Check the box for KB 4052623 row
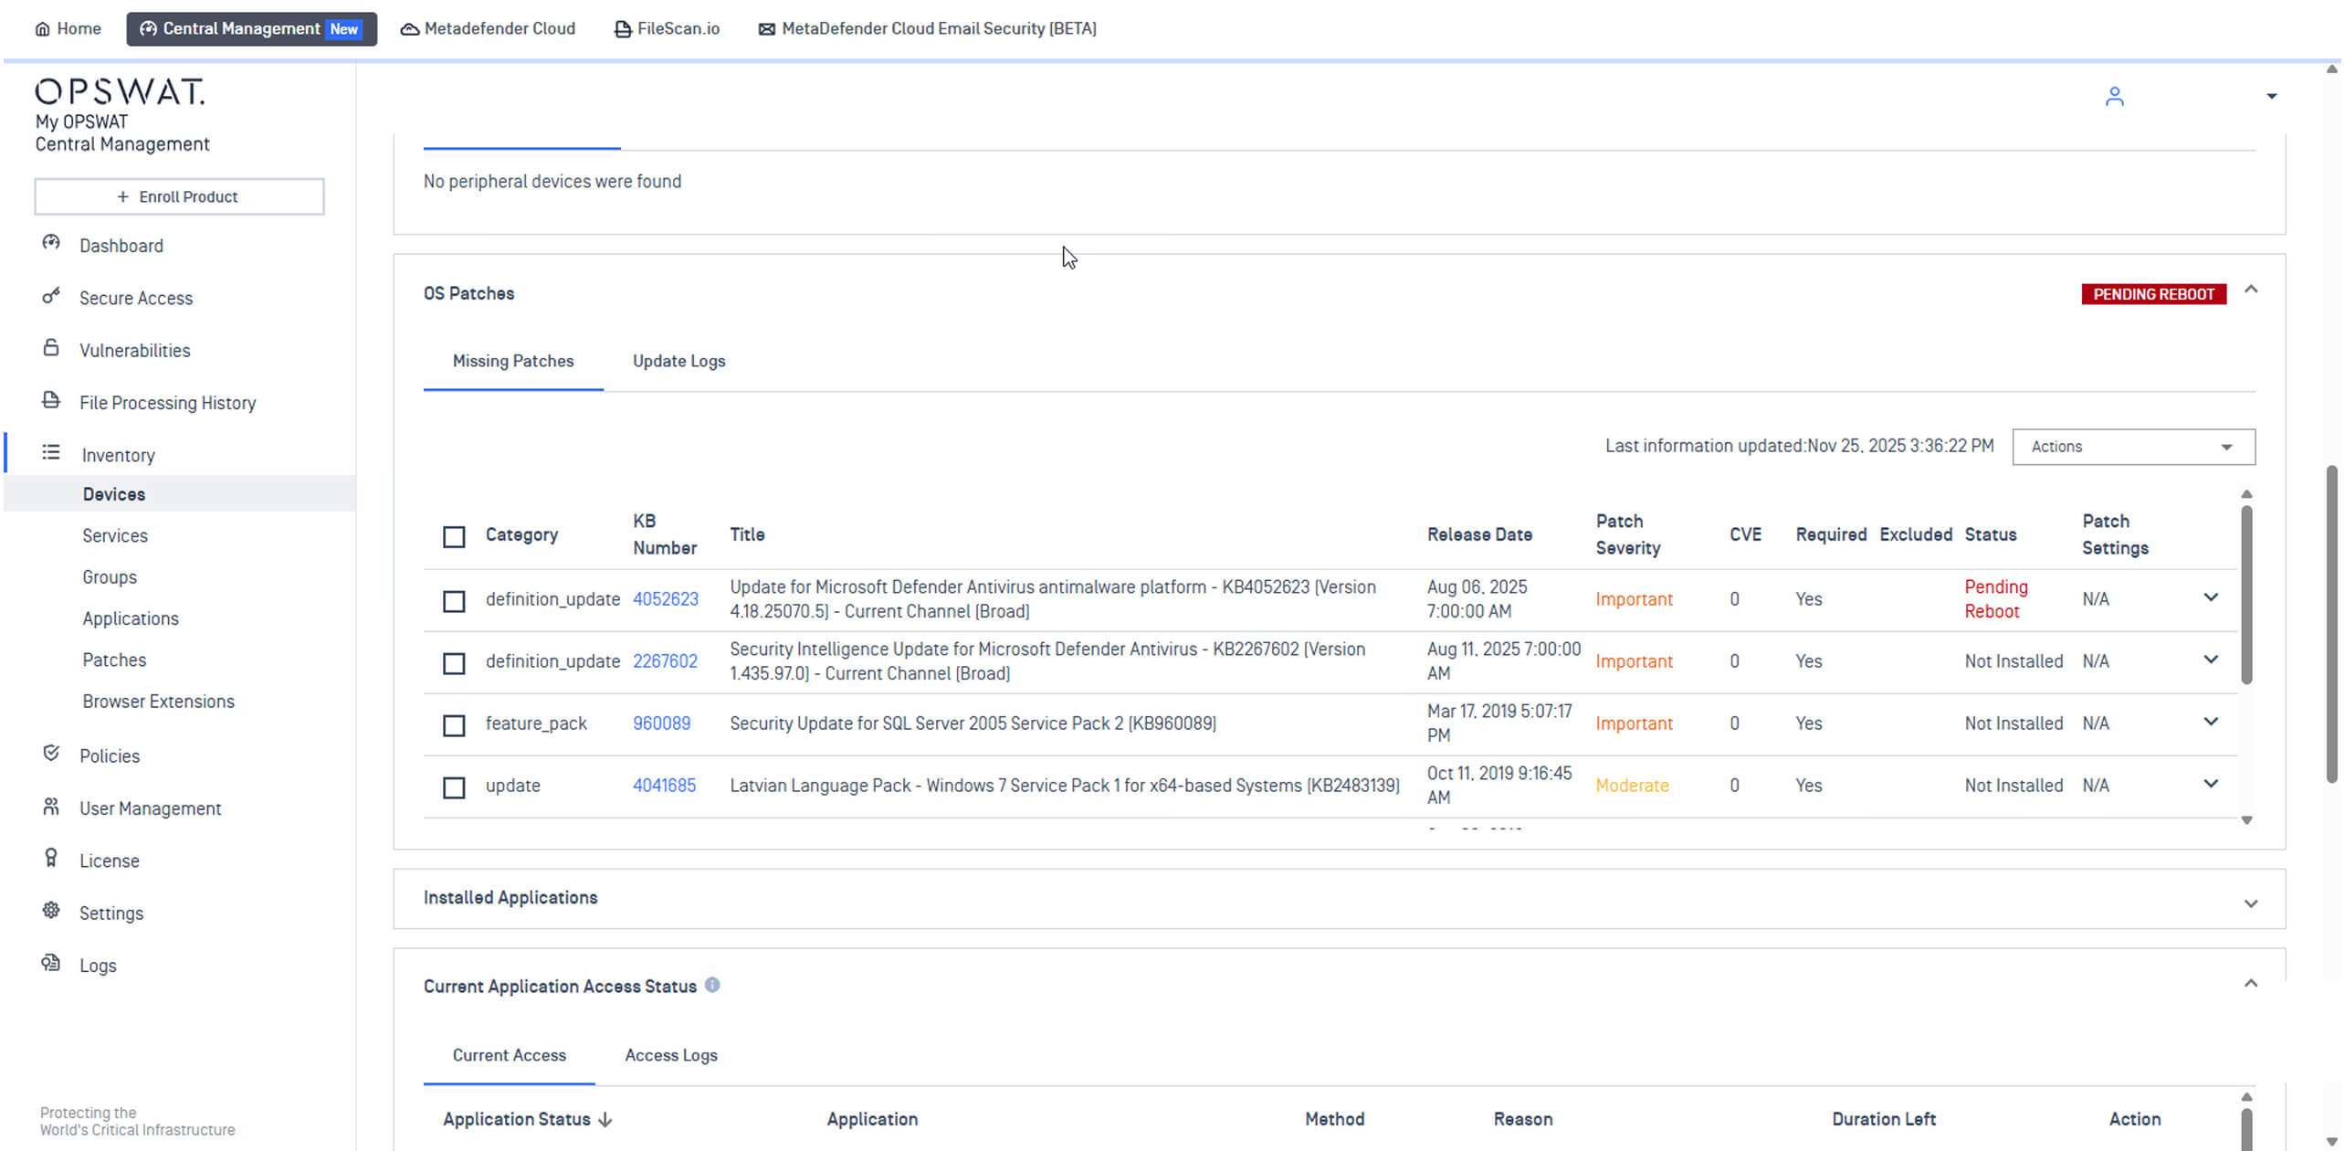Screen dimensions: 2345x1151 (454, 601)
